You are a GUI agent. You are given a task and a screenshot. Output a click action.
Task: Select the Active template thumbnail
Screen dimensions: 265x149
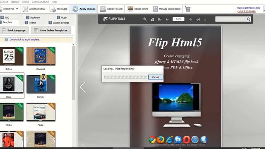12,56
